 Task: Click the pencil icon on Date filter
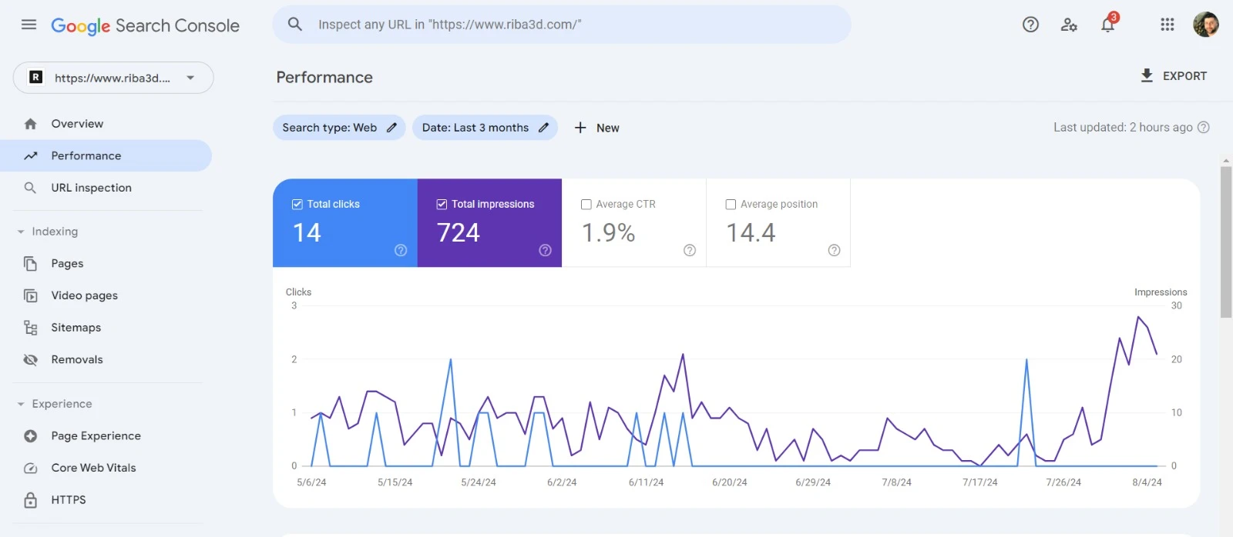(543, 128)
